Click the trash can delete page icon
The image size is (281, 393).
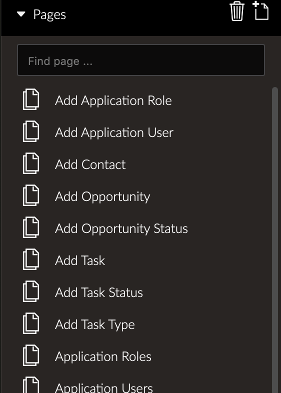(x=236, y=11)
